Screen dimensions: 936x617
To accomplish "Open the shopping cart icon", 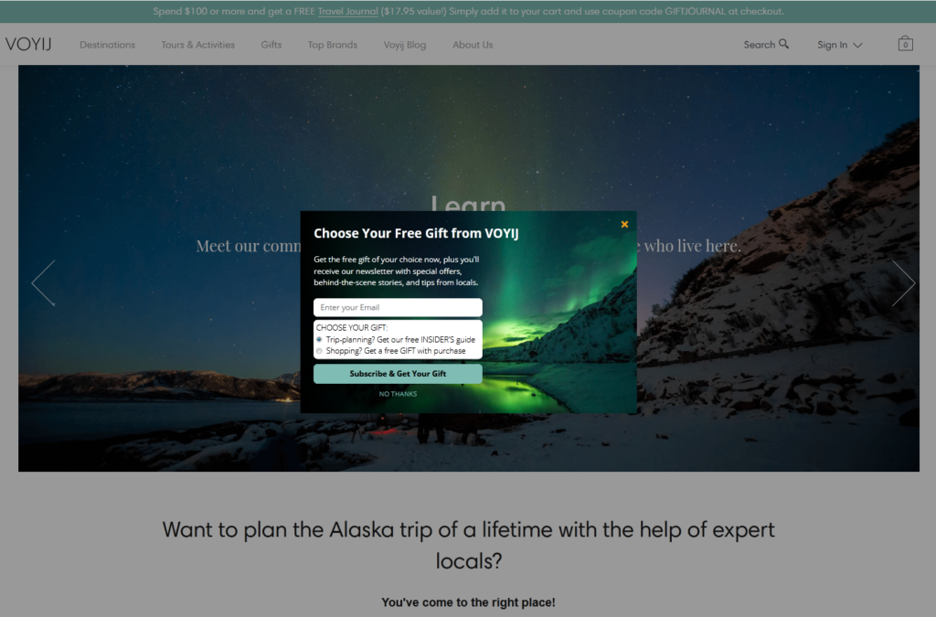I will 905,44.
